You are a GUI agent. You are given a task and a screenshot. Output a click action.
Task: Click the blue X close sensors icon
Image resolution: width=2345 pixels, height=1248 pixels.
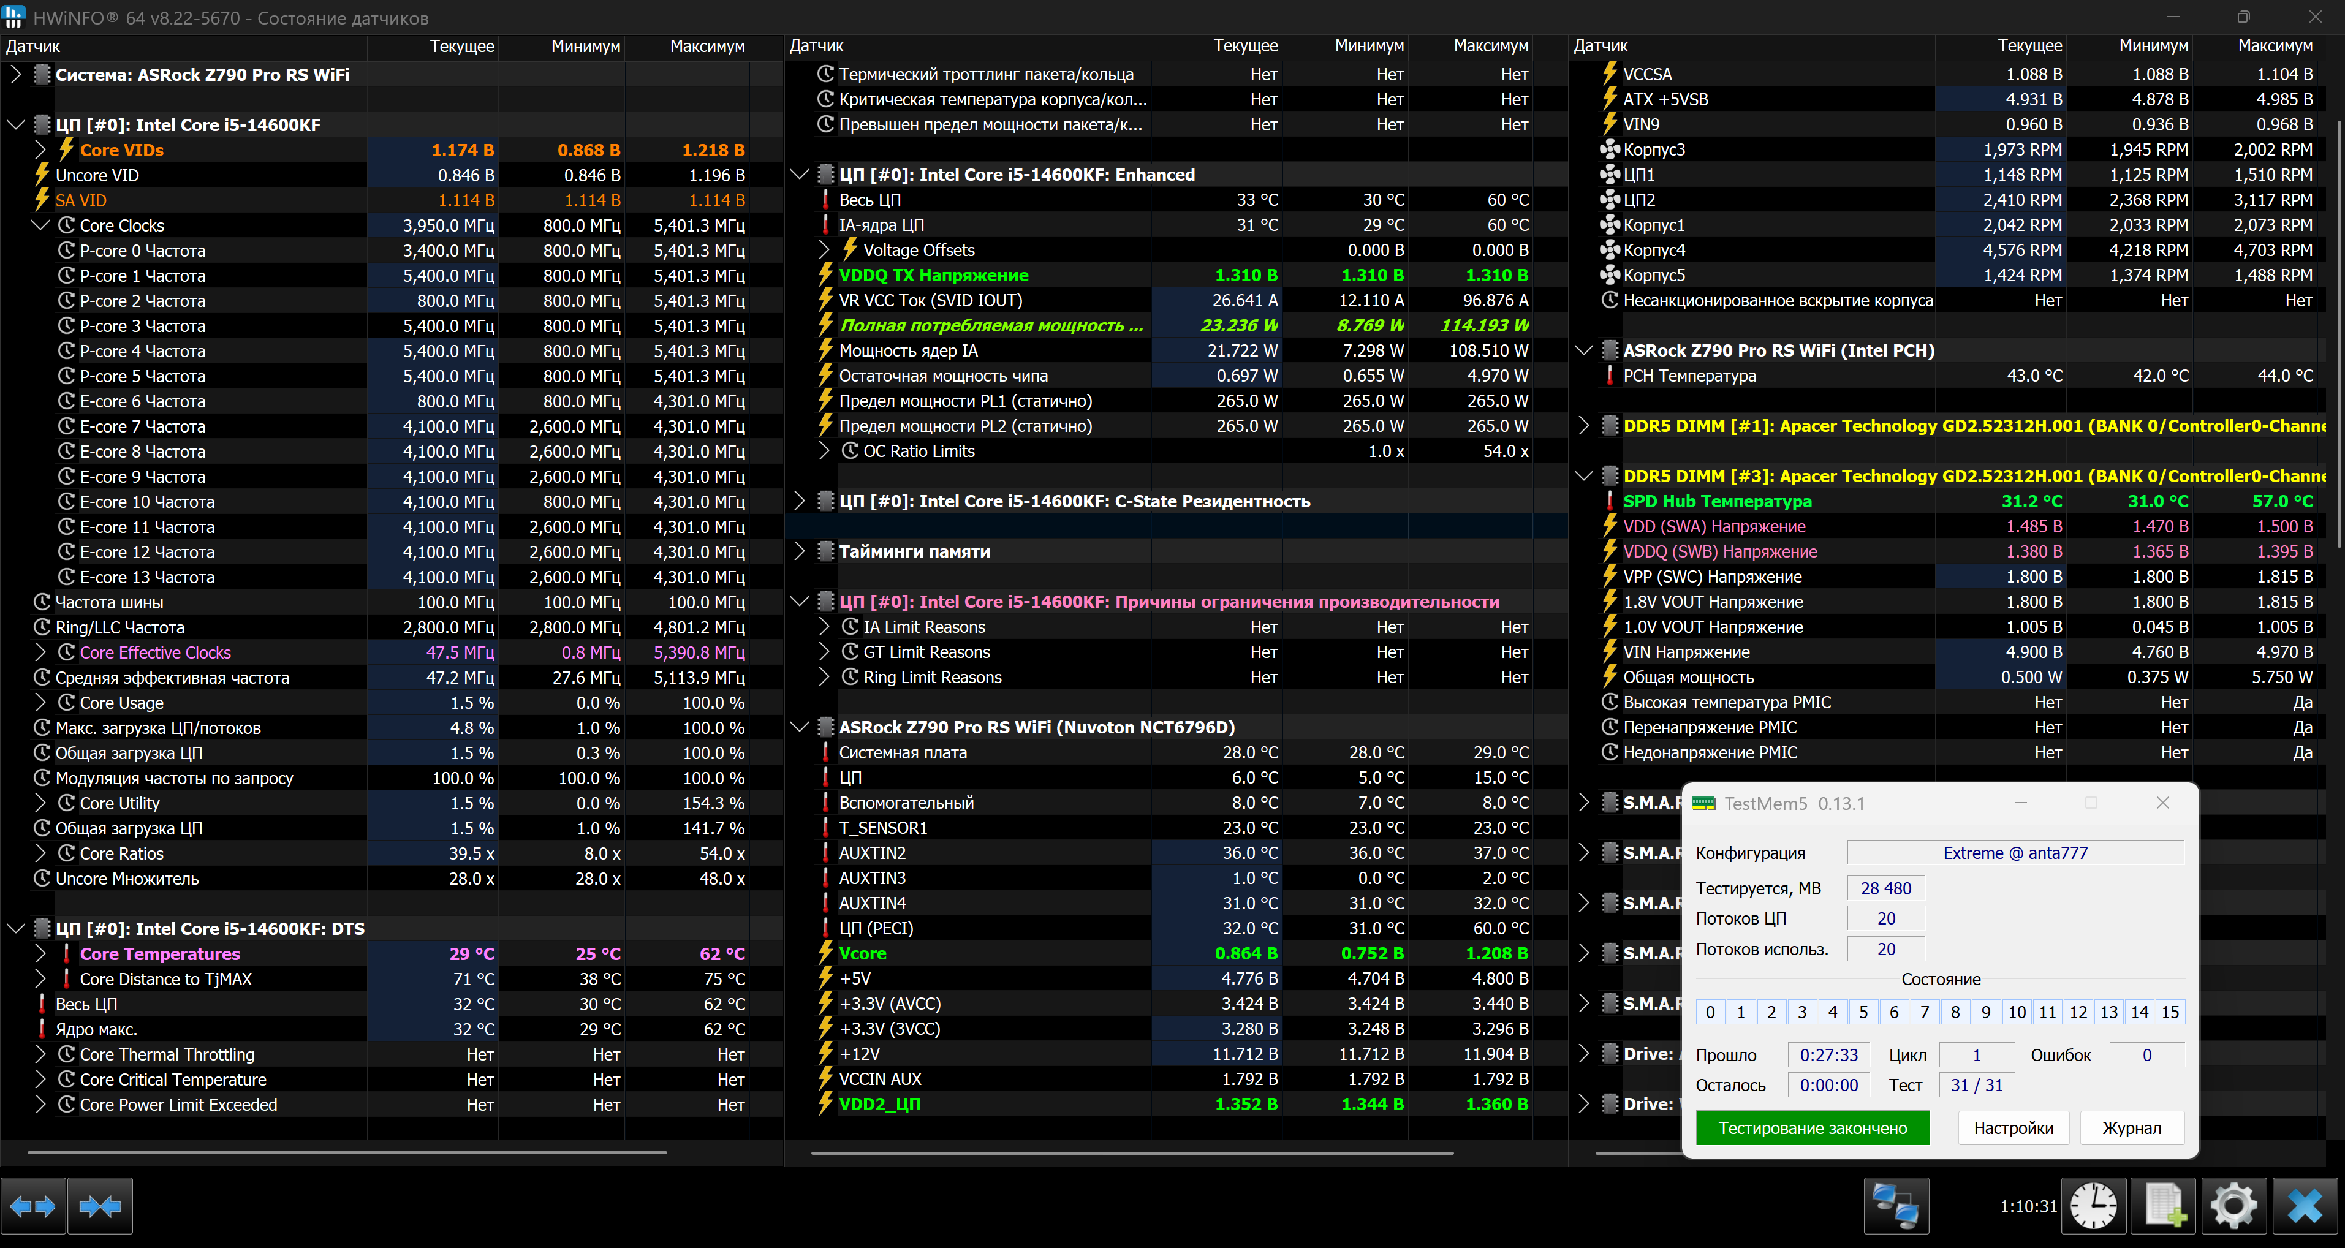tap(2305, 1206)
